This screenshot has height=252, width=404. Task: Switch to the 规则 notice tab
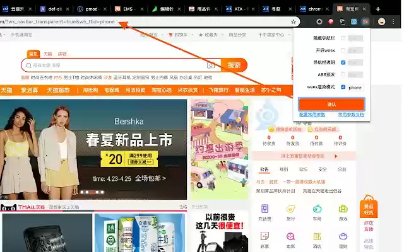click(283, 169)
